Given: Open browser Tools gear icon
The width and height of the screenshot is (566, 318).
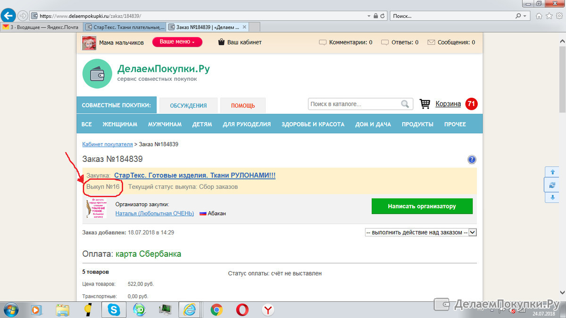Looking at the screenshot, I should (x=558, y=16).
